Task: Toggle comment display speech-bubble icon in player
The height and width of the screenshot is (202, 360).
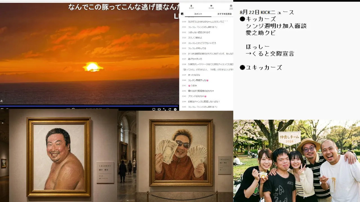Action: click(154, 109)
